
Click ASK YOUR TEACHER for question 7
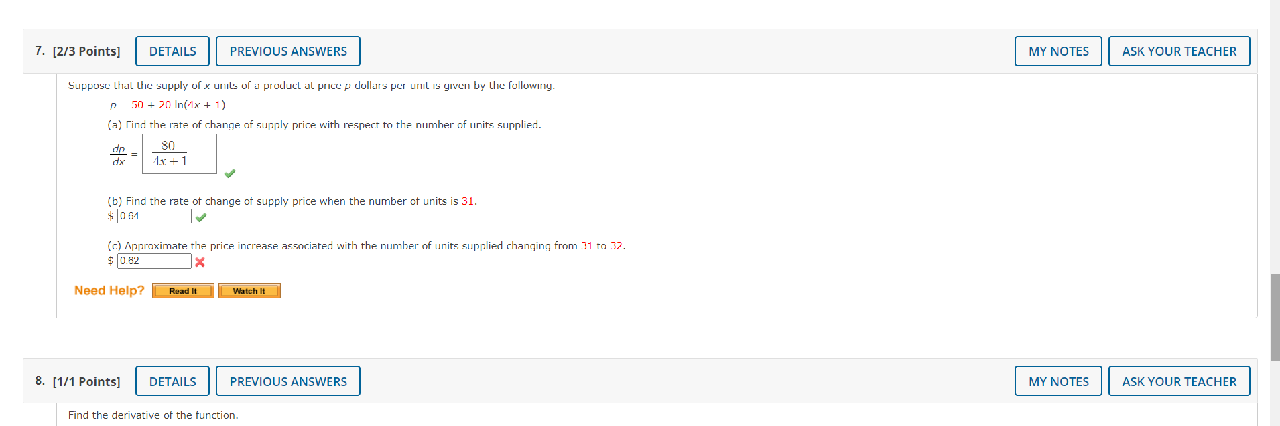(x=1179, y=51)
